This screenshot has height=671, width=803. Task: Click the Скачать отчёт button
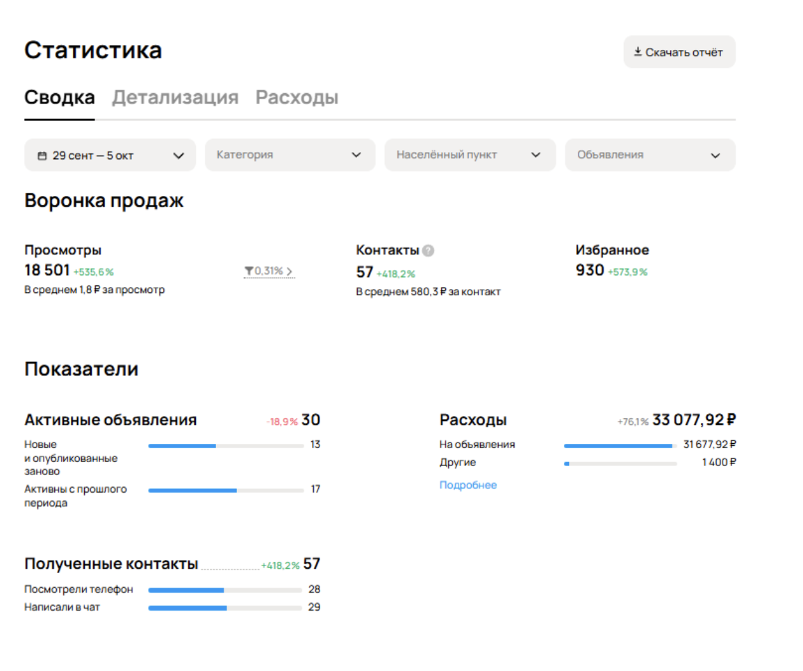679,51
